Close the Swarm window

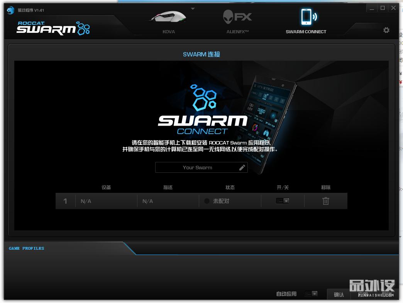pyautogui.click(x=393, y=8)
